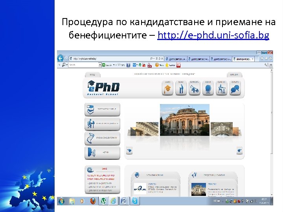
Task: Click the taskbar clock in system tray
Action: (264, 201)
